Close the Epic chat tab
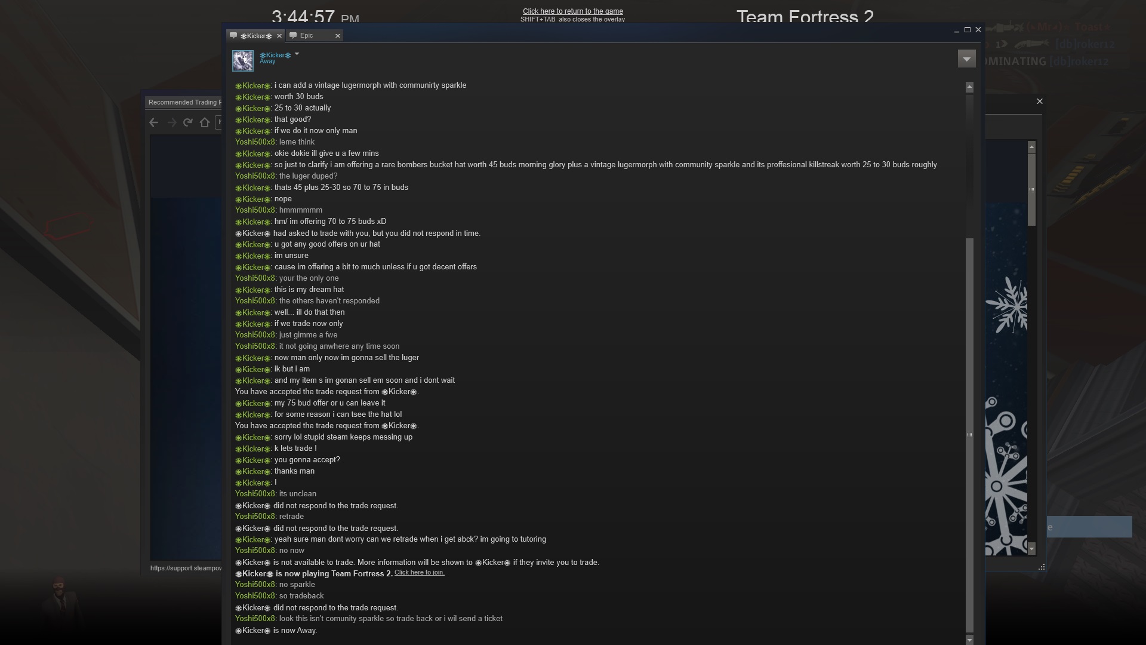 [x=338, y=36]
